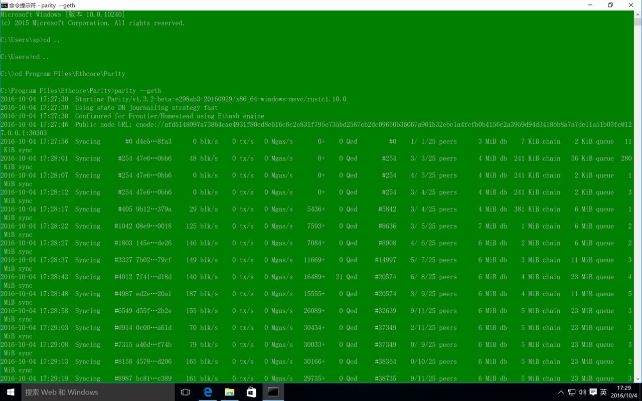
Task: Click '149 blk/s' in the 17:28:37 row
Action: click(x=202, y=260)
